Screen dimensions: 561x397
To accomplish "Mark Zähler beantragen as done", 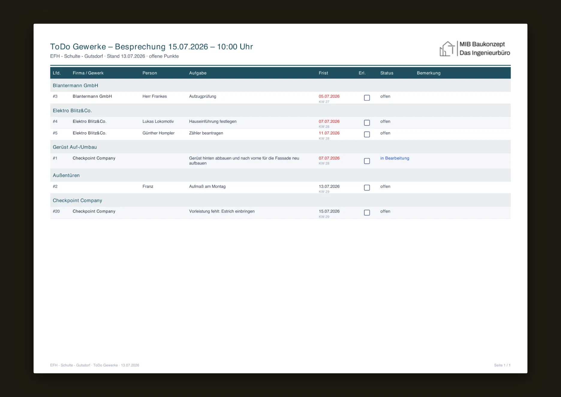I will (x=367, y=134).
